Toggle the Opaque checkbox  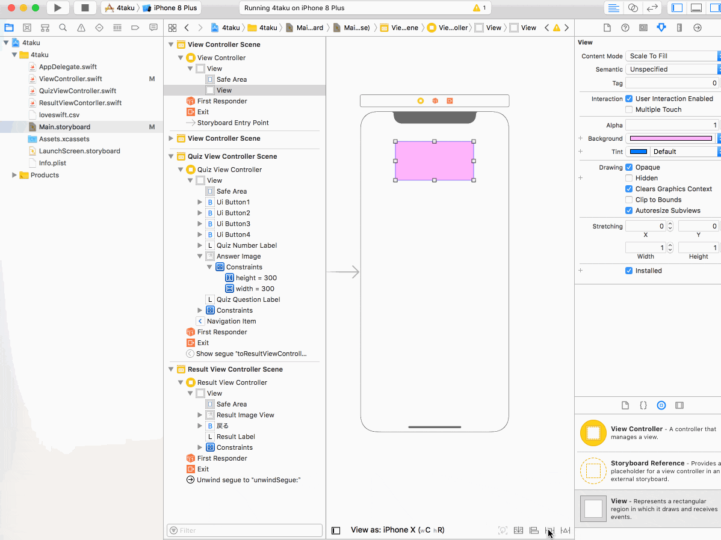tap(629, 167)
